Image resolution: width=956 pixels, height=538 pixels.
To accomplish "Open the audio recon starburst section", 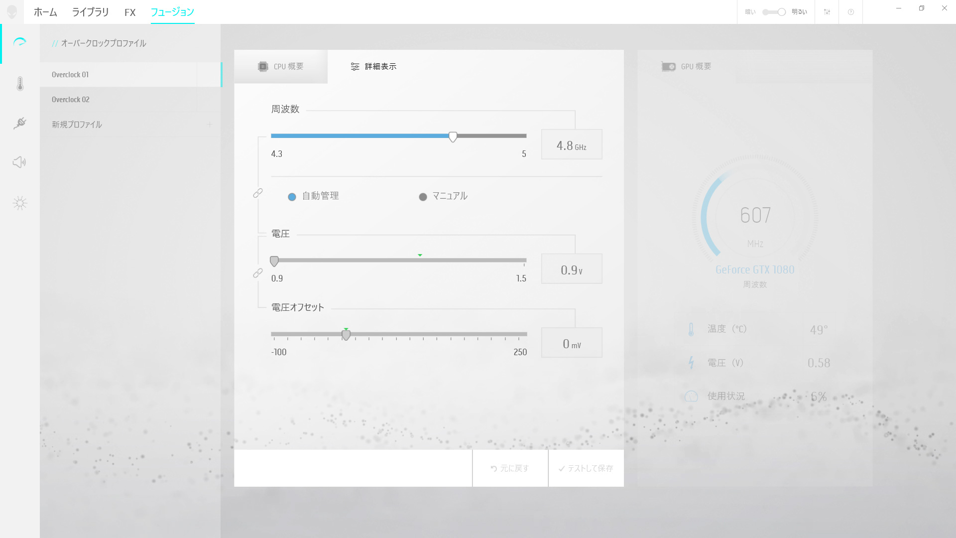I will click(20, 203).
